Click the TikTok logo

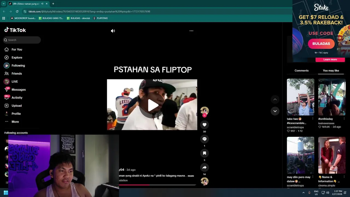tap(15, 30)
